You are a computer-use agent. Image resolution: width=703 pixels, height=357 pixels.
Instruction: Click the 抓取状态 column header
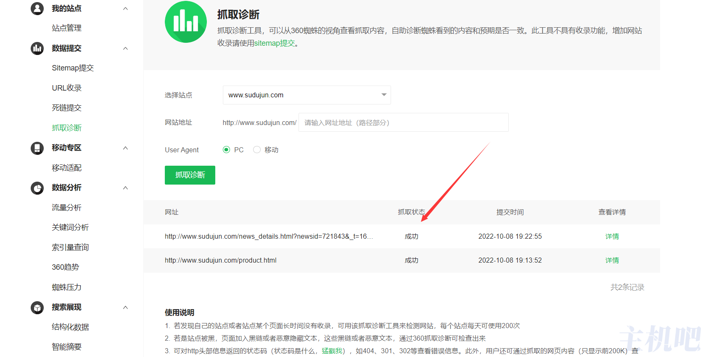[412, 212]
